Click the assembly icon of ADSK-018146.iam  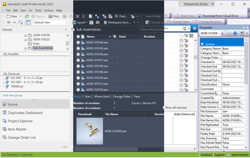pyautogui.click(x=83, y=54)
